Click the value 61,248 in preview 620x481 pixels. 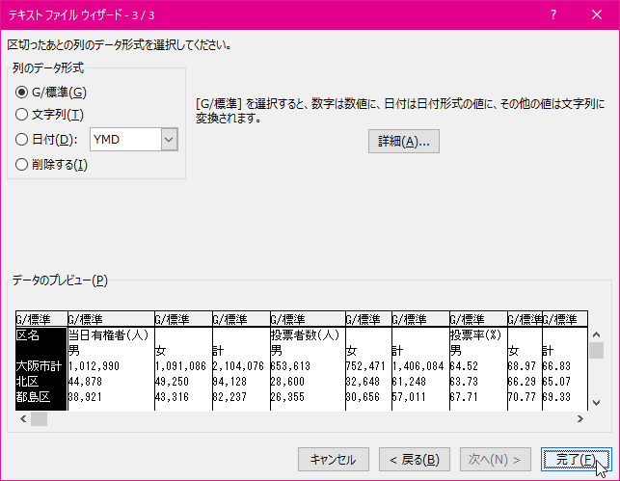409,382
